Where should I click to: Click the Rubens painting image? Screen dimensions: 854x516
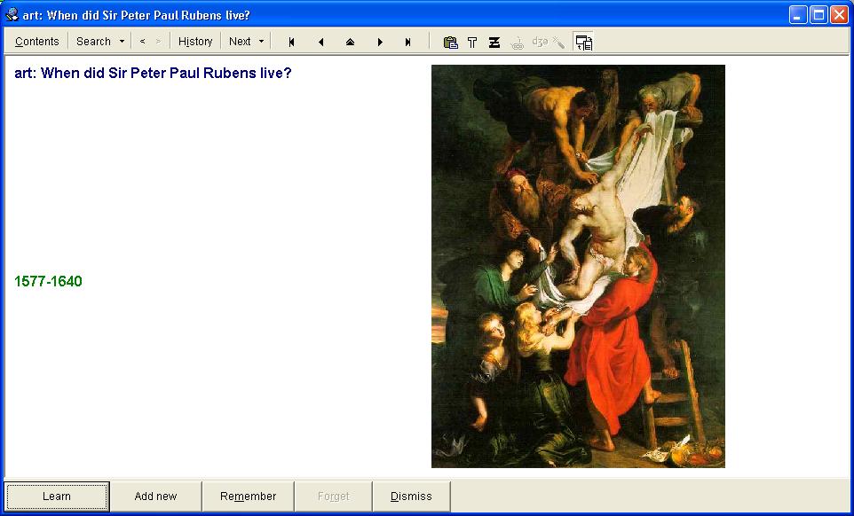(x=578, y=266)
